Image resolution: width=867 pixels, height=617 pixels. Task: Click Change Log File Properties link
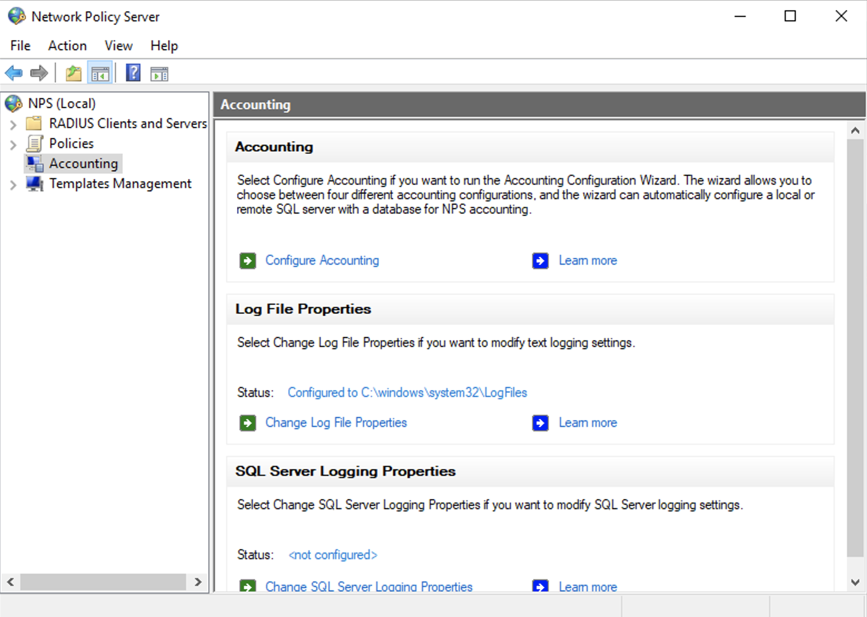(x=336, y=422)
